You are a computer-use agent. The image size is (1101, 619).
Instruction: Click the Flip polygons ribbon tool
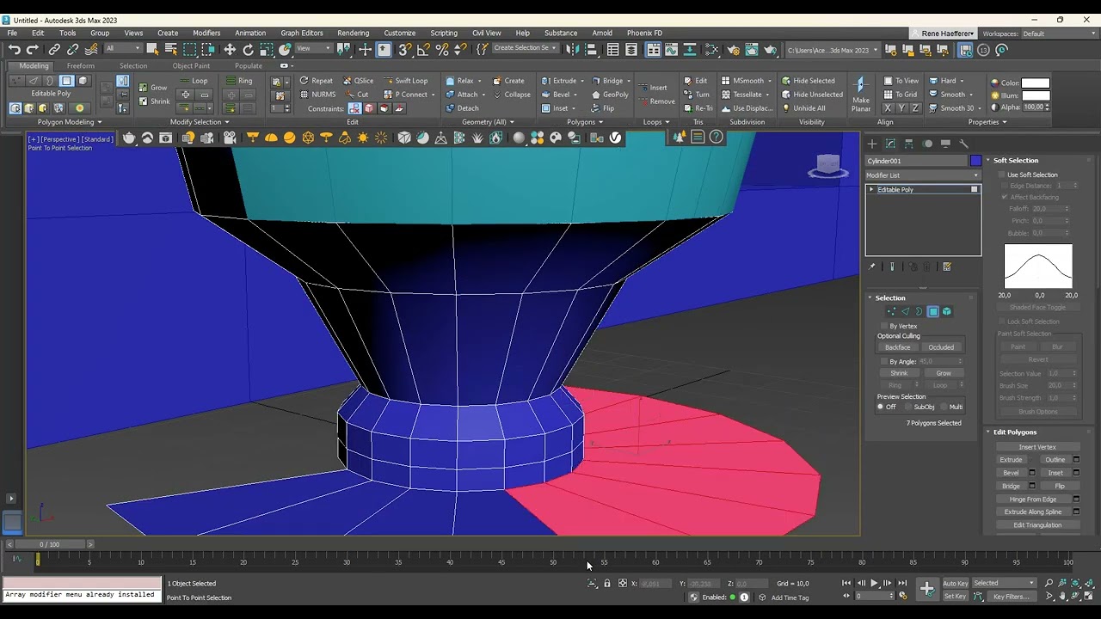pos(603,108)
